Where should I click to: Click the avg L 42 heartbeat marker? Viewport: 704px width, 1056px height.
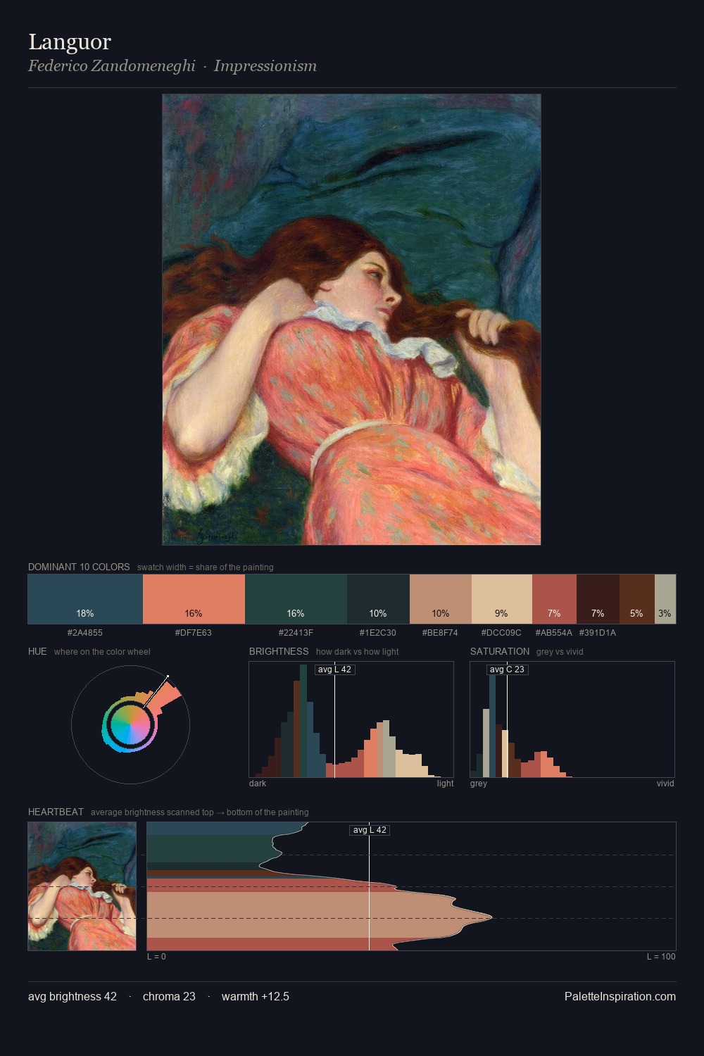coord(370,830)
